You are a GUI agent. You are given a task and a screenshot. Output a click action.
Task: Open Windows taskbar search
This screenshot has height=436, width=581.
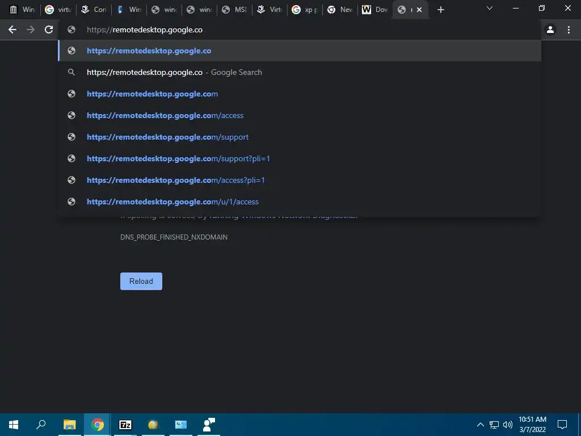click(41, 425)
